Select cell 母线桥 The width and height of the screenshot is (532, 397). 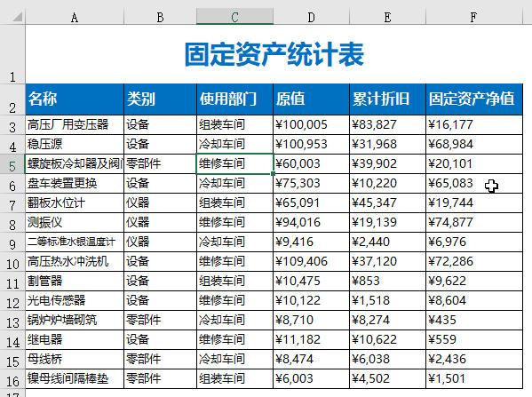pyautogui.click(x=75, y=360)
